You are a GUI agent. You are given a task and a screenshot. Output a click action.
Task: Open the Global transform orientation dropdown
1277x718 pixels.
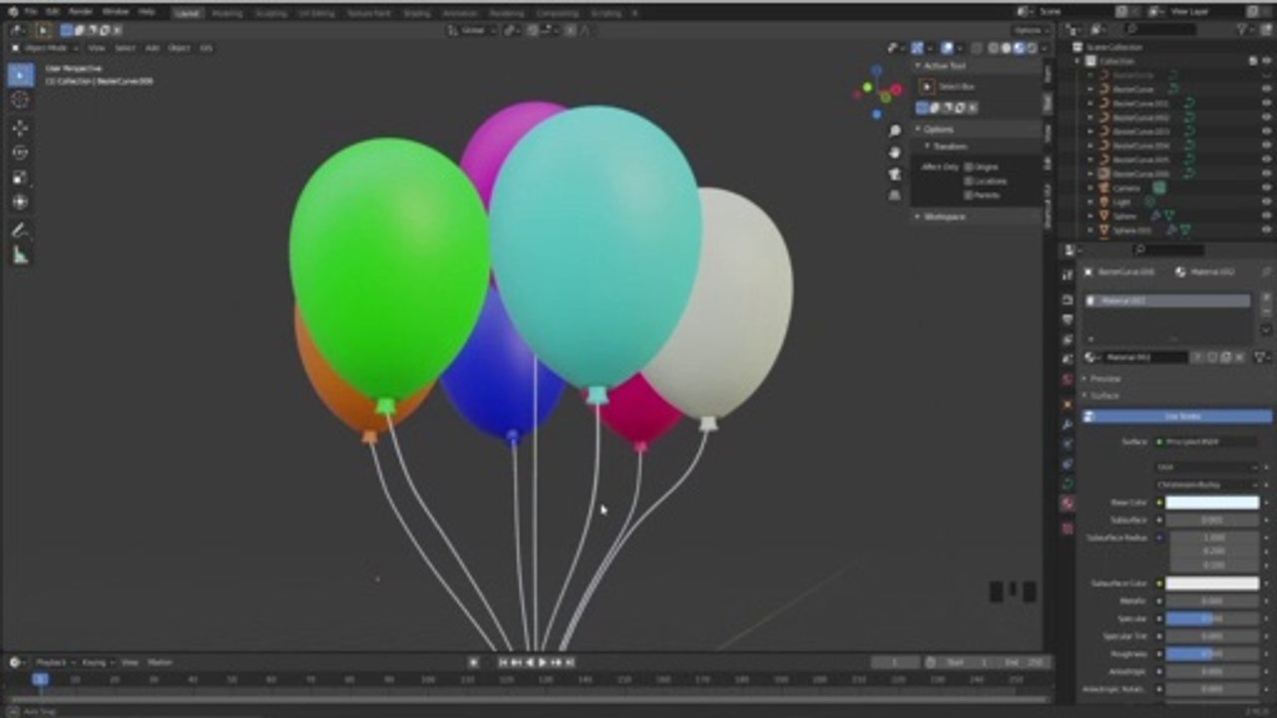[474, 30]
